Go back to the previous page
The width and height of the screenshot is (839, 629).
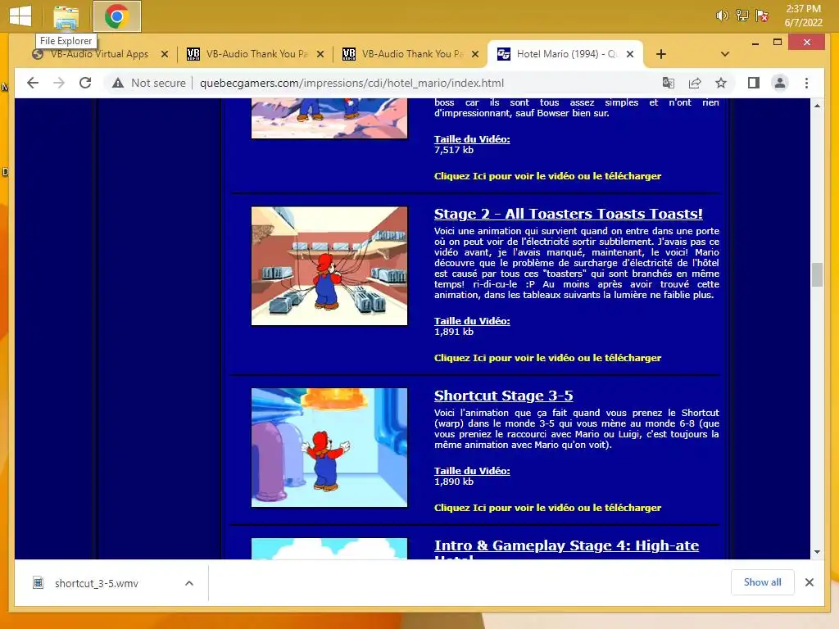pos(33,83)
